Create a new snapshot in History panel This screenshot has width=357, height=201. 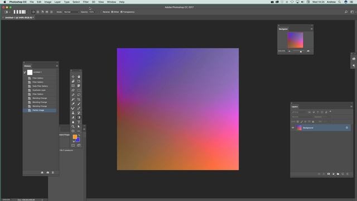pos(47,173)
